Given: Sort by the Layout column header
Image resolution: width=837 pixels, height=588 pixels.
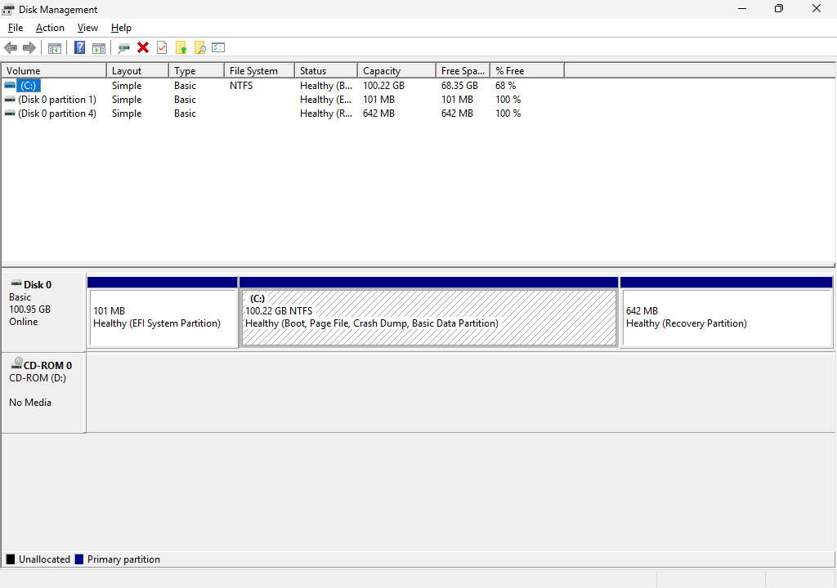Looking at the screenshot, I should point(137,70).
